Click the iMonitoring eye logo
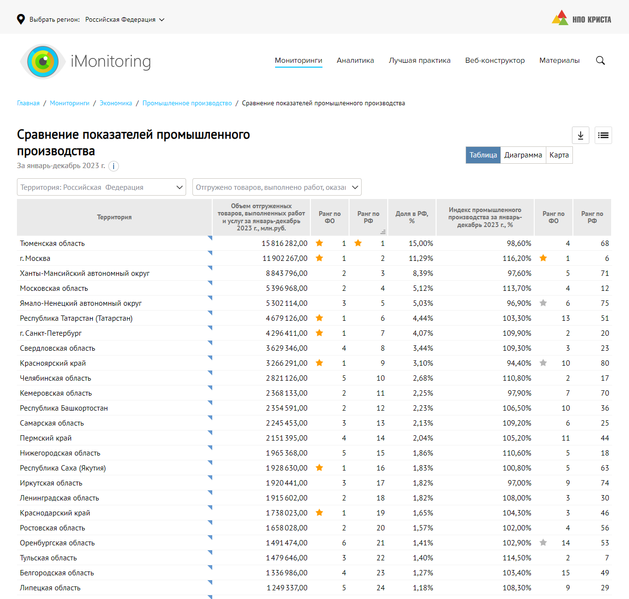Image resolution: width=629 pixels, height=599 pixels. click(43, 61)
